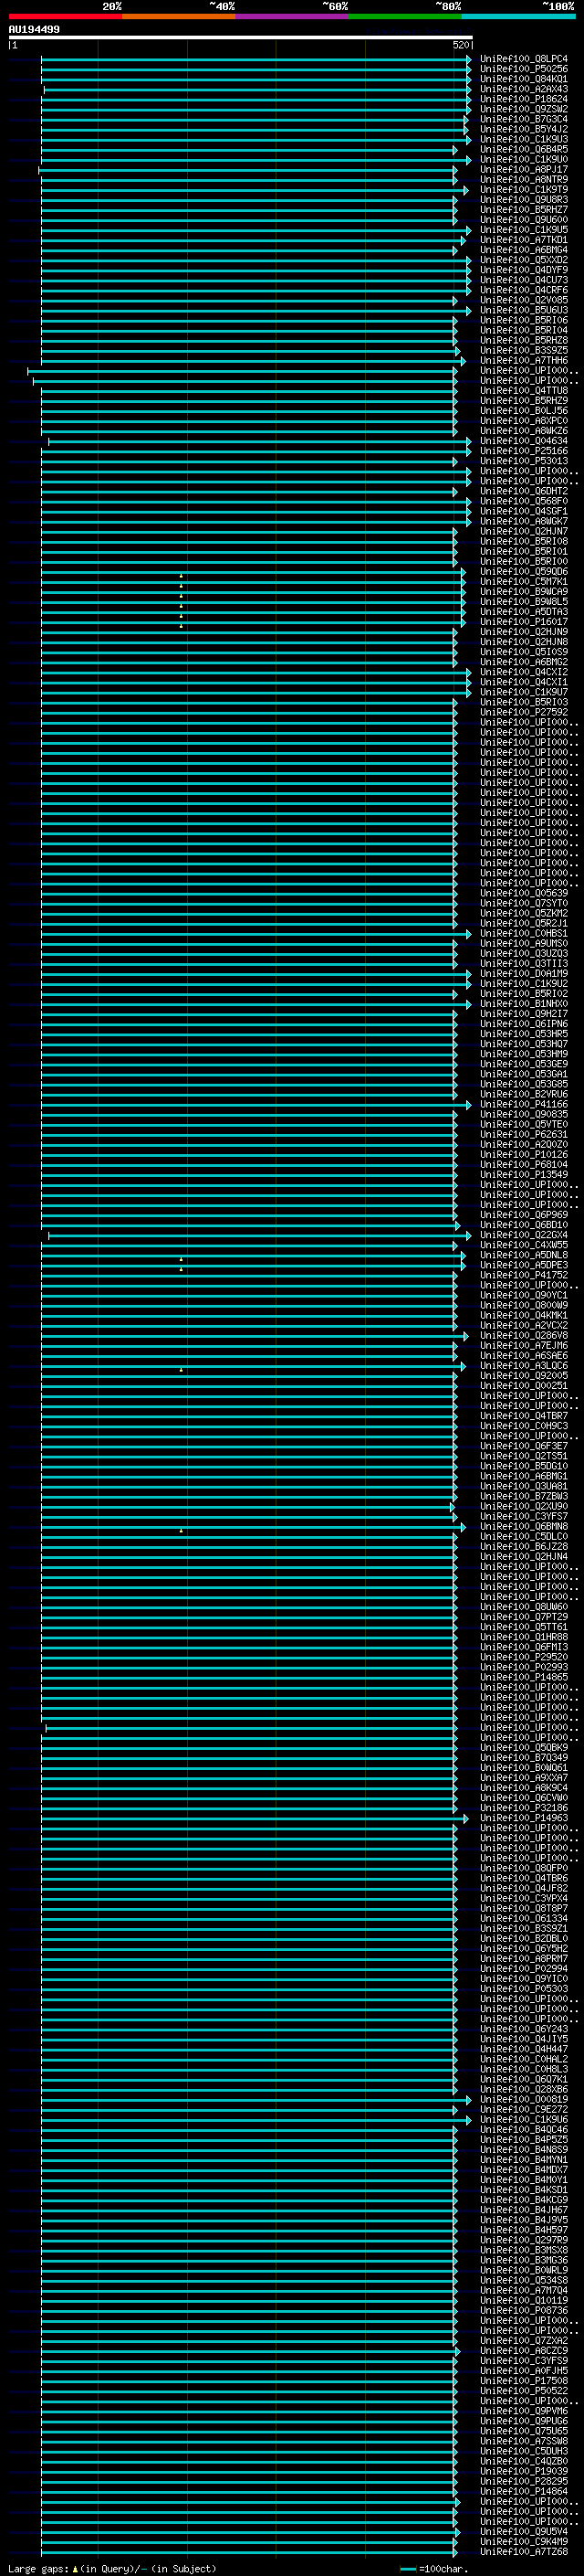This screenshot has width=584, height=2576.
Task: Click the red ~20% identity legend bar
Action: click(65, 16)
